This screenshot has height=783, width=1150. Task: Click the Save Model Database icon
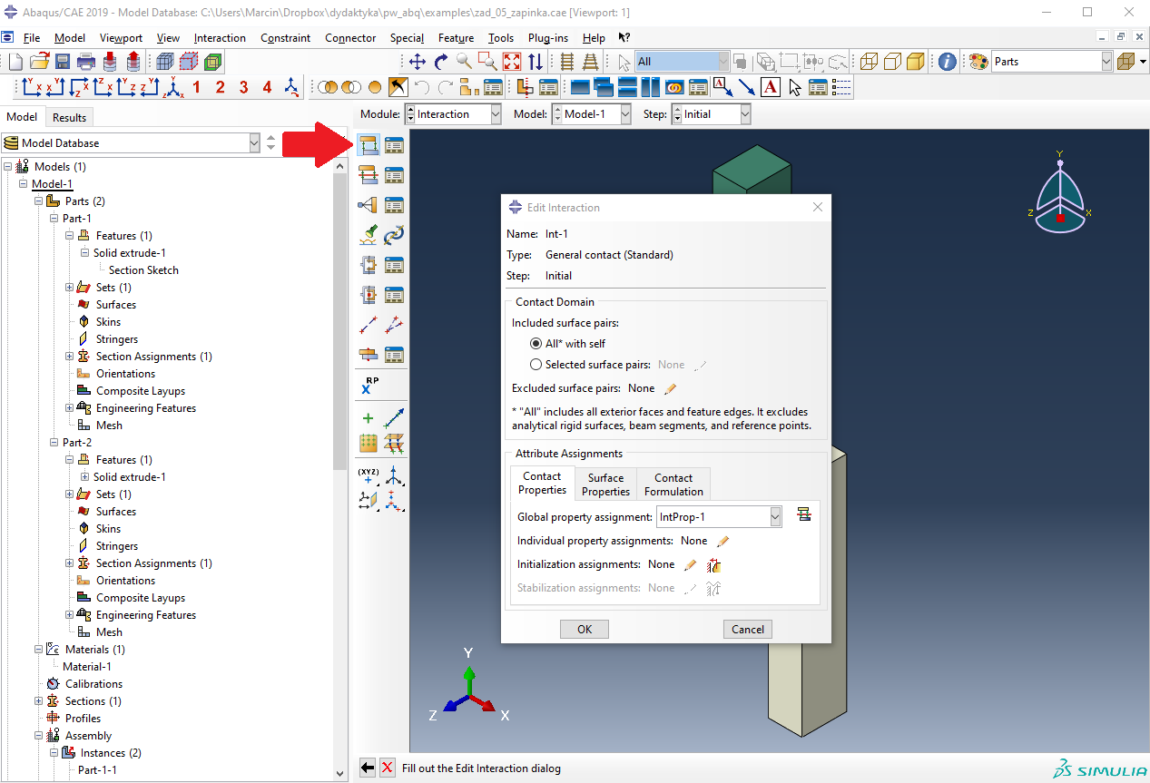pos(63,62)
